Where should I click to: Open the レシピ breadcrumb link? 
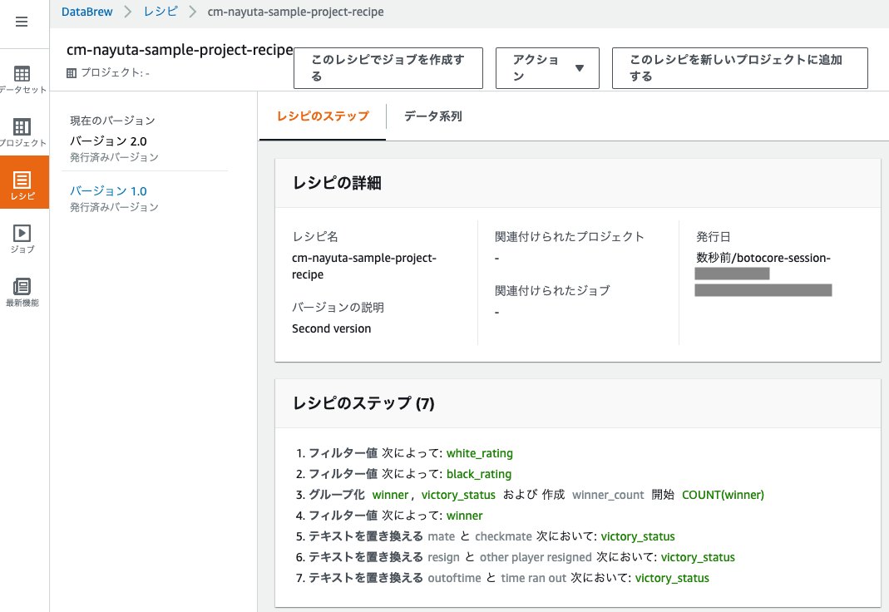tap(162, 12)
